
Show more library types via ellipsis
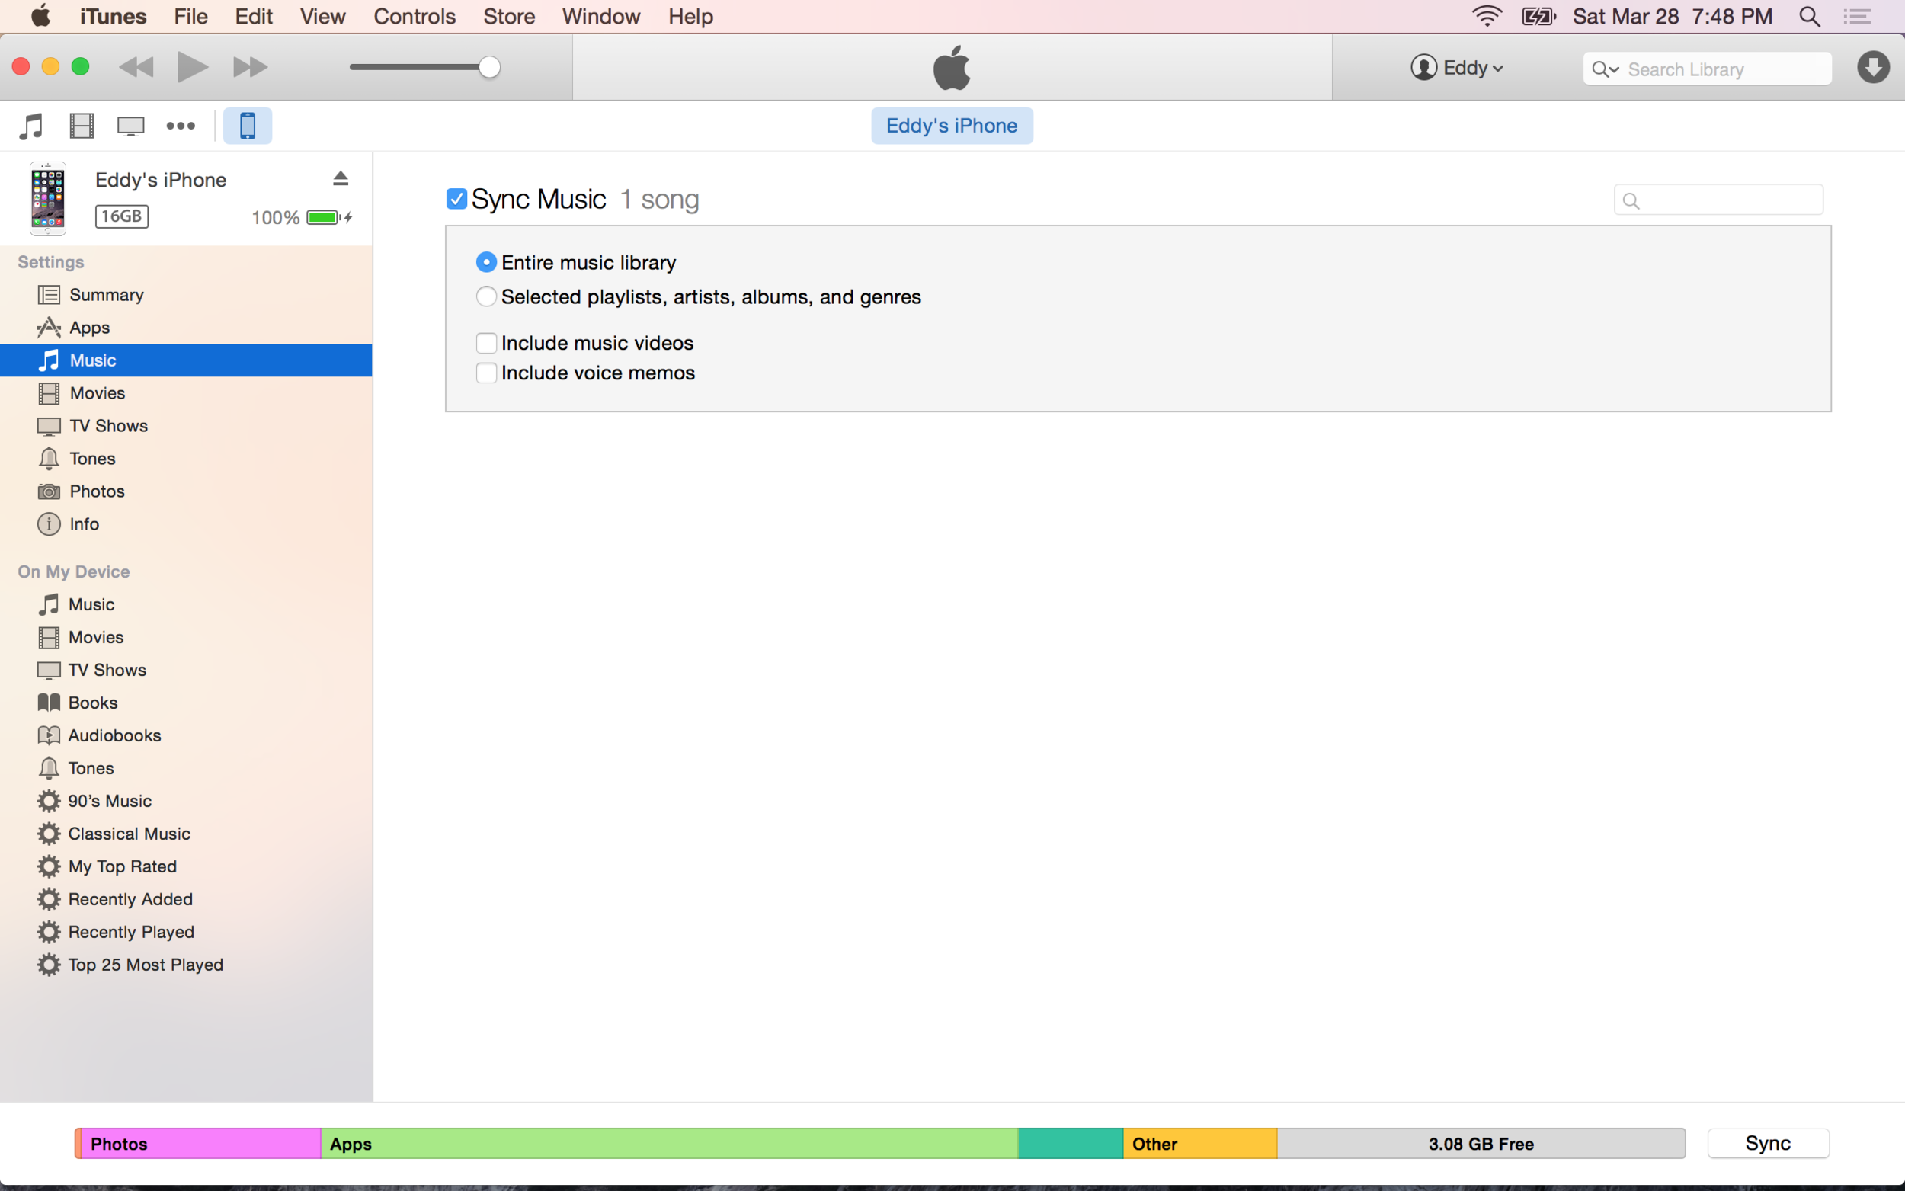181,126
